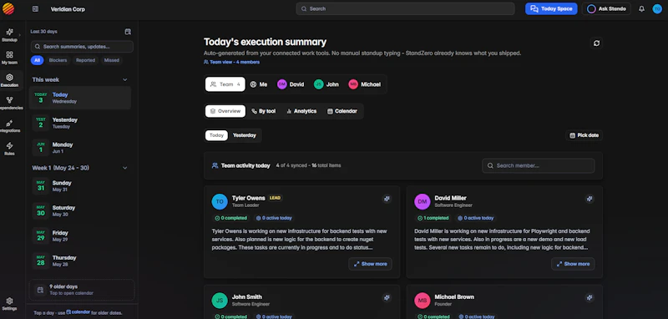Switch to the Yesterday toggle above team activity
The height and width of the screenshot is (319, 668).
point(245,135)
